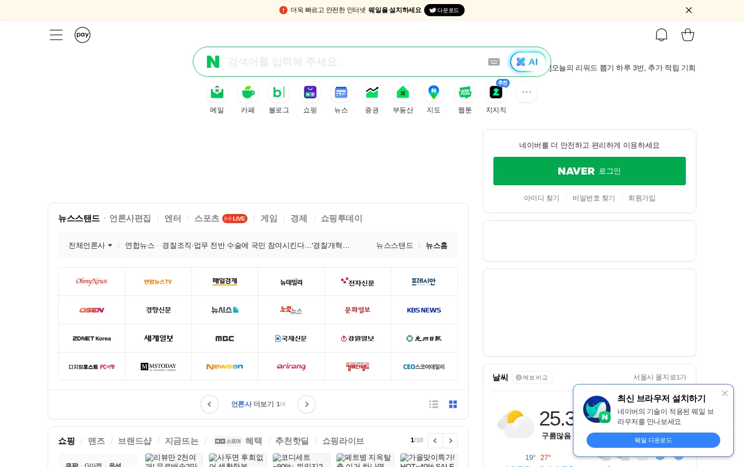The width and height of the screenshot is (744, 467).
Task: Open the shopping basket icon
Action: point(688,35)
